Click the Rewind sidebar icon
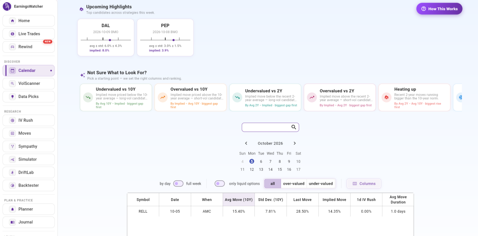Image resolution: width=478 pixels, height=236 pixels. coord(13,47)
